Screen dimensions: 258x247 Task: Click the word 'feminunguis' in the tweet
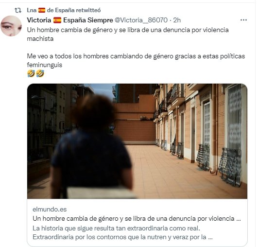[x=45, y=65]
